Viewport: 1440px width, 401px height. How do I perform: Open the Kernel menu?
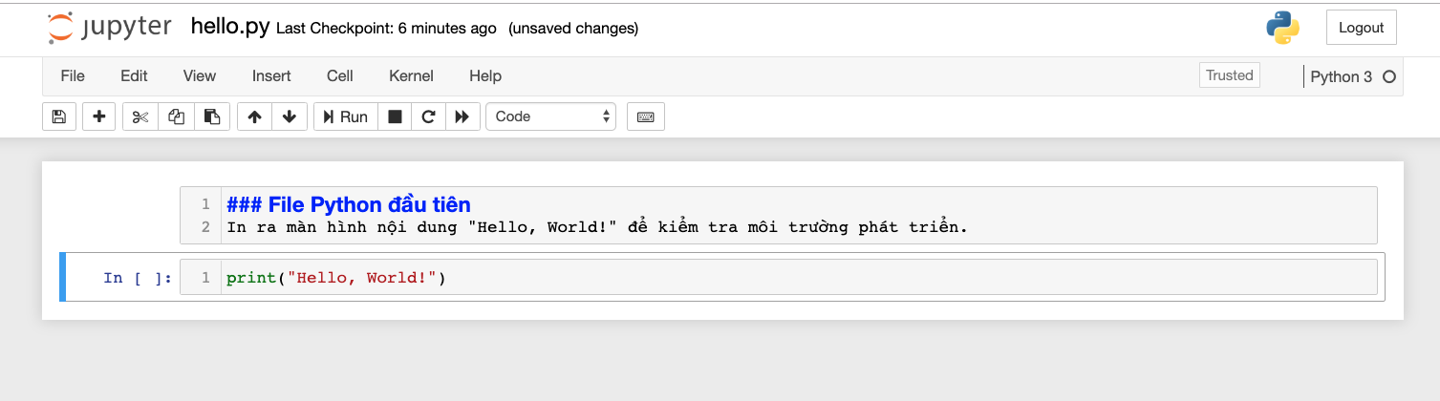tap(411, 75)
